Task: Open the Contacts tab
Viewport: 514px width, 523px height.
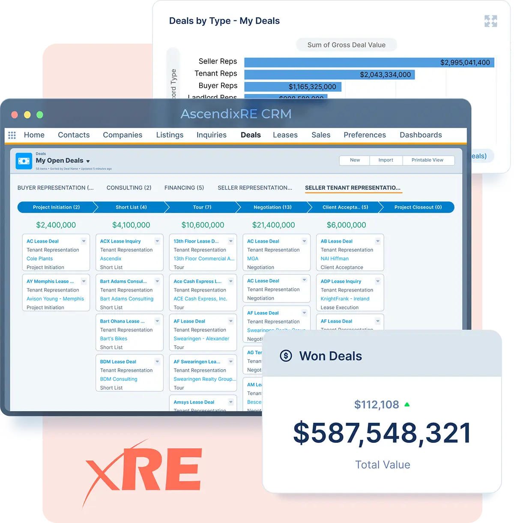Action: pos(74,135)
